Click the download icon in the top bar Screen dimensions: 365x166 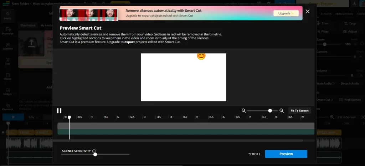click(x=355, y=4)
